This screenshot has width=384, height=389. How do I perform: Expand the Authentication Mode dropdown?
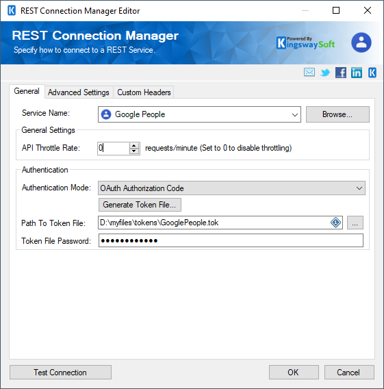(x=359, y=188)
